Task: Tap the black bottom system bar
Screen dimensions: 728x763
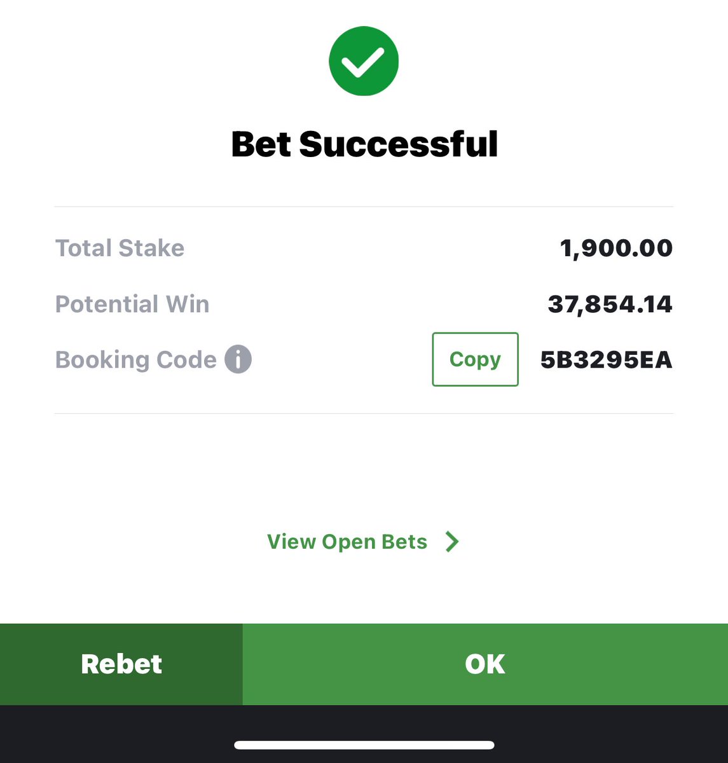Action: 364,734
